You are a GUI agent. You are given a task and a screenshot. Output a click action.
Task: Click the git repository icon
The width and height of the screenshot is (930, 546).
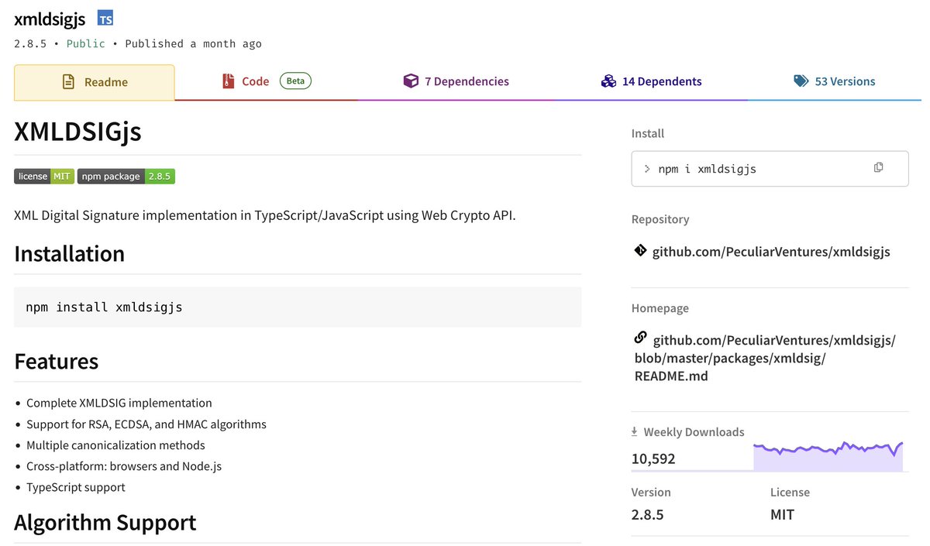[640, 251]
